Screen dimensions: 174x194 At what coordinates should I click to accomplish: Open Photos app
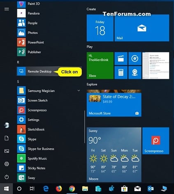[x=49, y=33]
